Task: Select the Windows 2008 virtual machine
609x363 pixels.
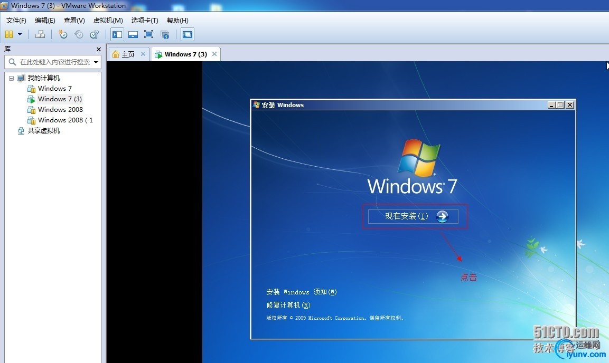Action: coord(60,109)
